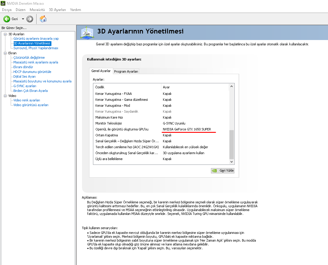Open Çözünürlük değiştirme link
Screen dimensions: 328x265
(x=29, y=58)
